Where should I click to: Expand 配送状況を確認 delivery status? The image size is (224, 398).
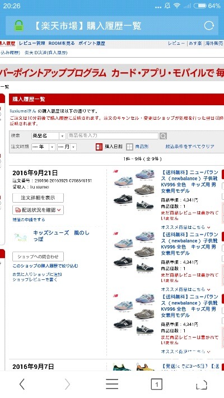pos(38,210)
